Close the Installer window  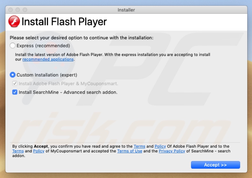click(x=11, y=10)
